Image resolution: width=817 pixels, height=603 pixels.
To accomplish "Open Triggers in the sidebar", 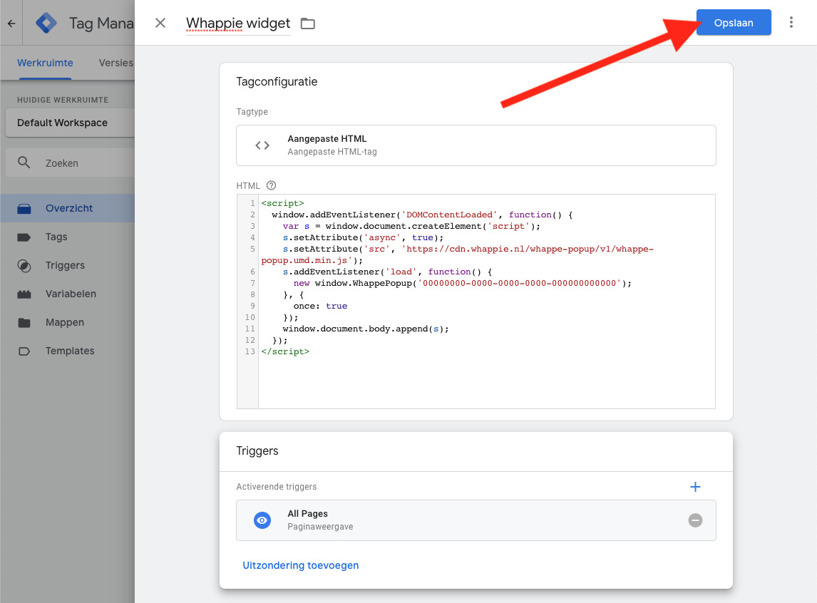I will pyautogui.click(x=65, y=265).
